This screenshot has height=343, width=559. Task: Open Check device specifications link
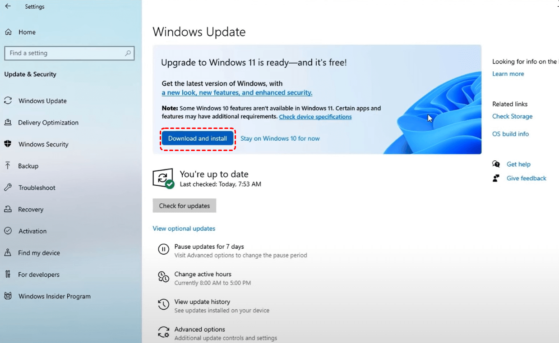coord(315,117)
